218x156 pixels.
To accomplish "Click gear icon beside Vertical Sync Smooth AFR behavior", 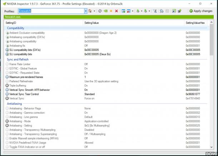I will (x=7, y=90).
